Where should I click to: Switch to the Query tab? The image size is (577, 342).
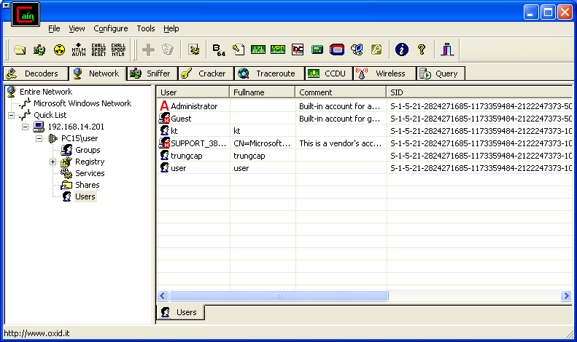[x=441, y=73]
